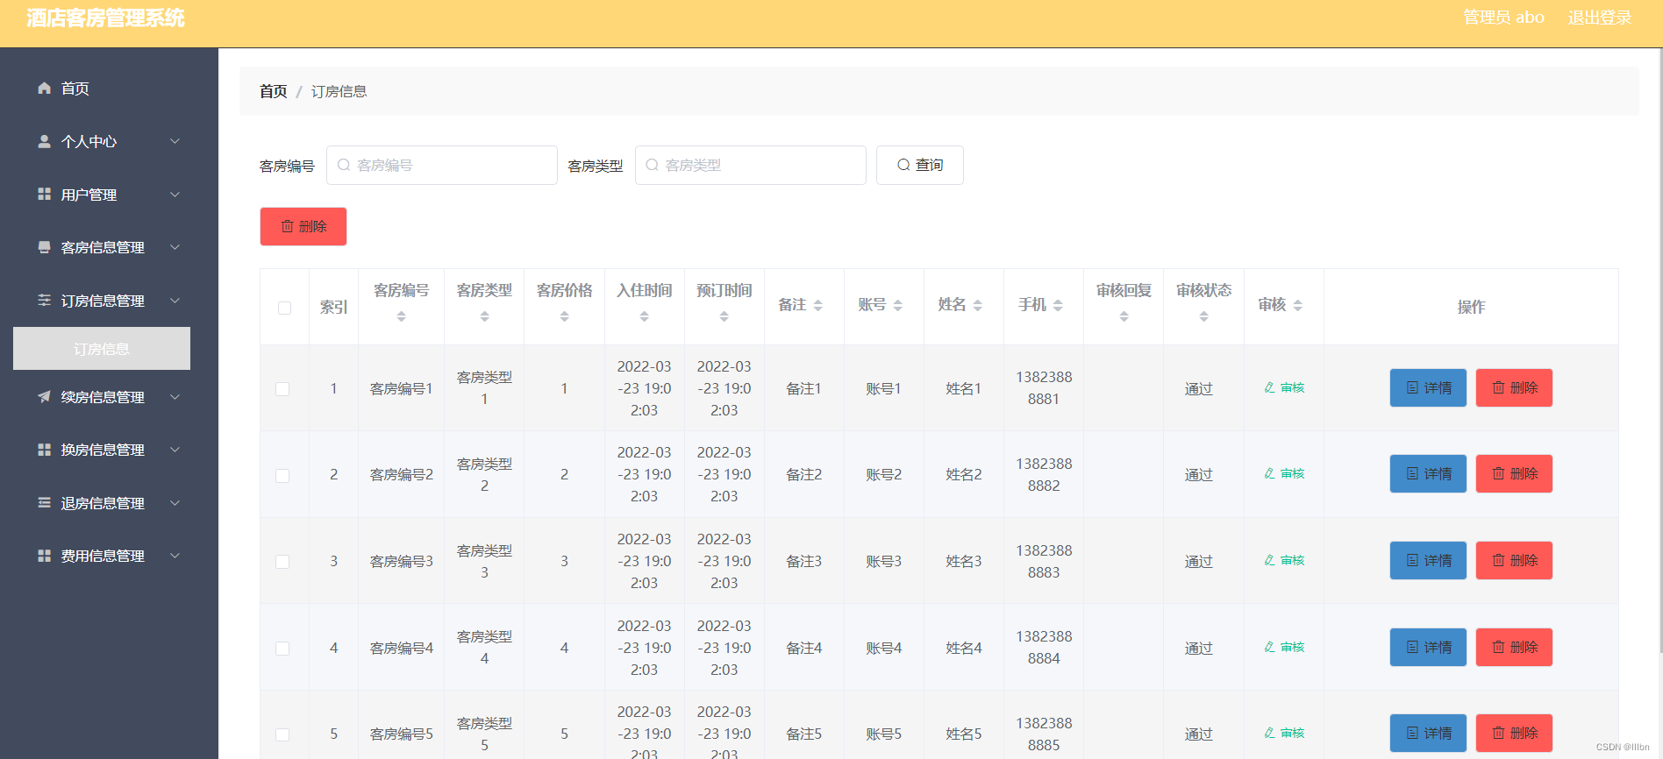Expand the 退房信息管理 chevron
1663x759 pixels.
pos(175,503)
